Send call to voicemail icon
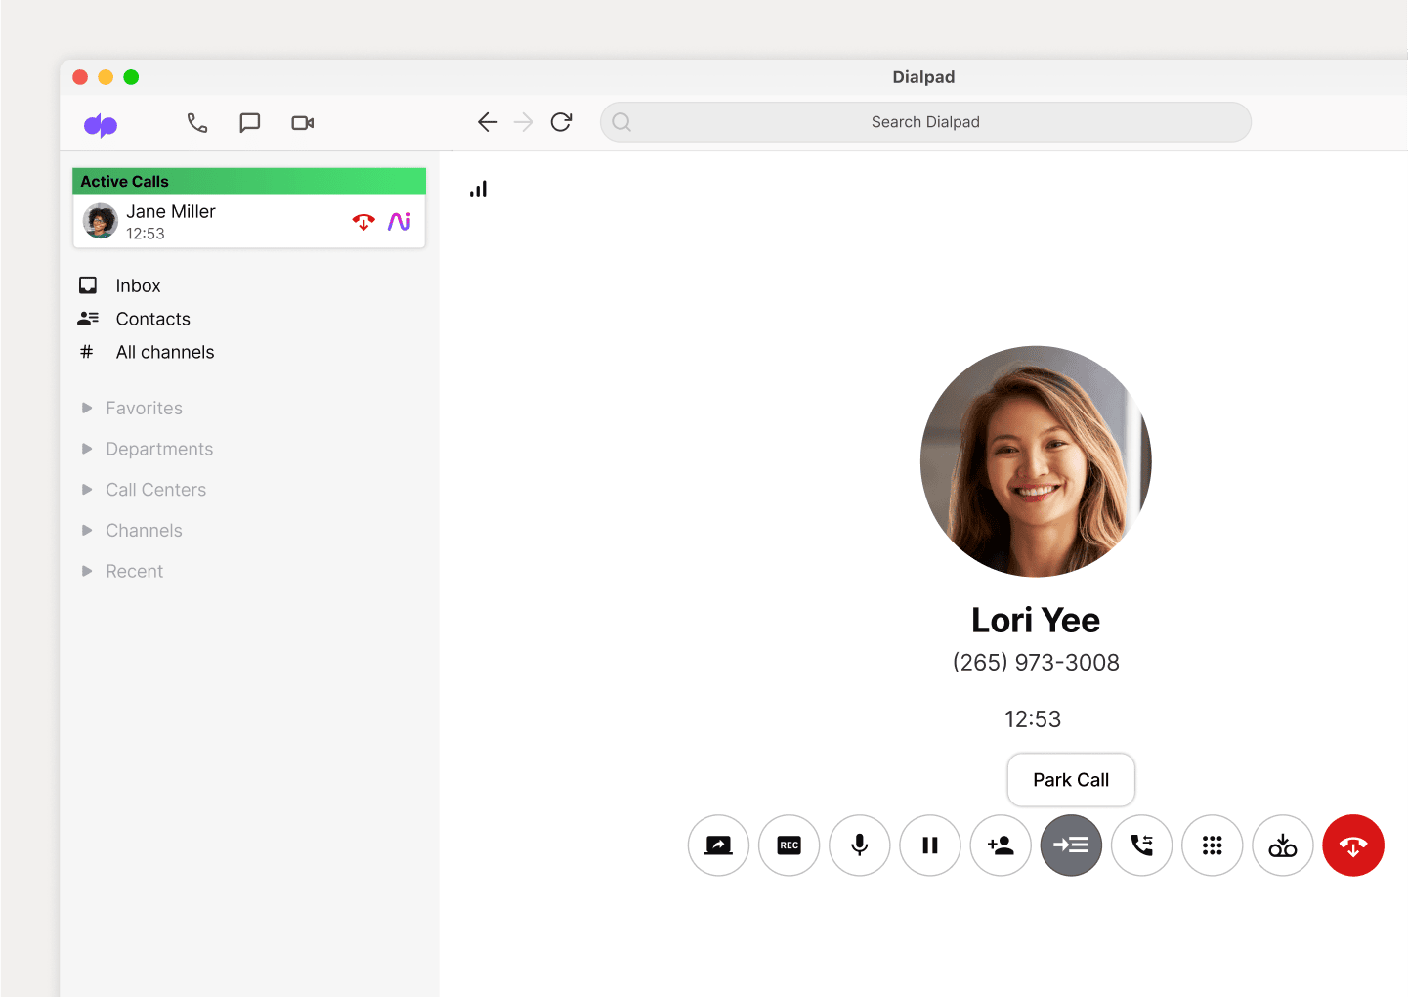The width and height of the screenshot is (1408, 997). pos(1283,845)
